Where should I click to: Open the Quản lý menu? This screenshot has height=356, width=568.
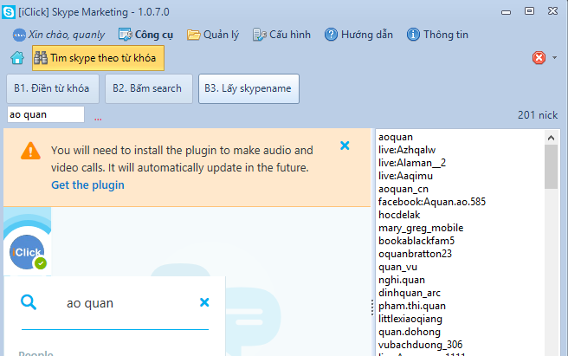coord(213,35)
